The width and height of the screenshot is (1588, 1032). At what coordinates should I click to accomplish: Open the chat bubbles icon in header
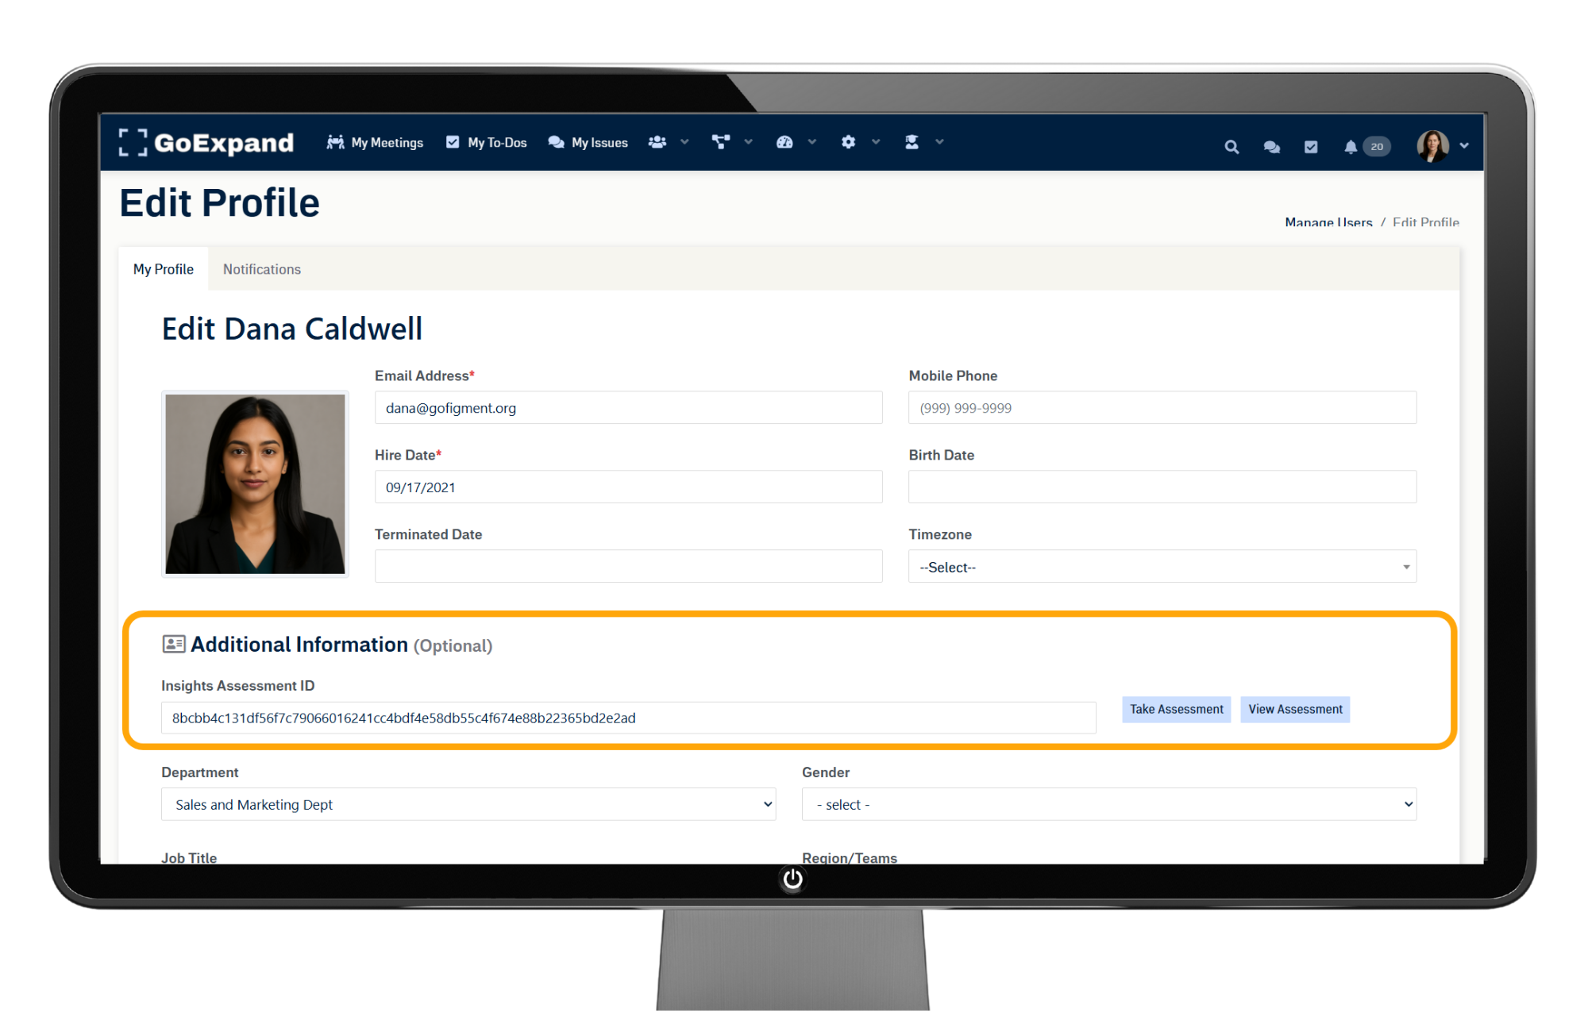(x=1271, y=147)
